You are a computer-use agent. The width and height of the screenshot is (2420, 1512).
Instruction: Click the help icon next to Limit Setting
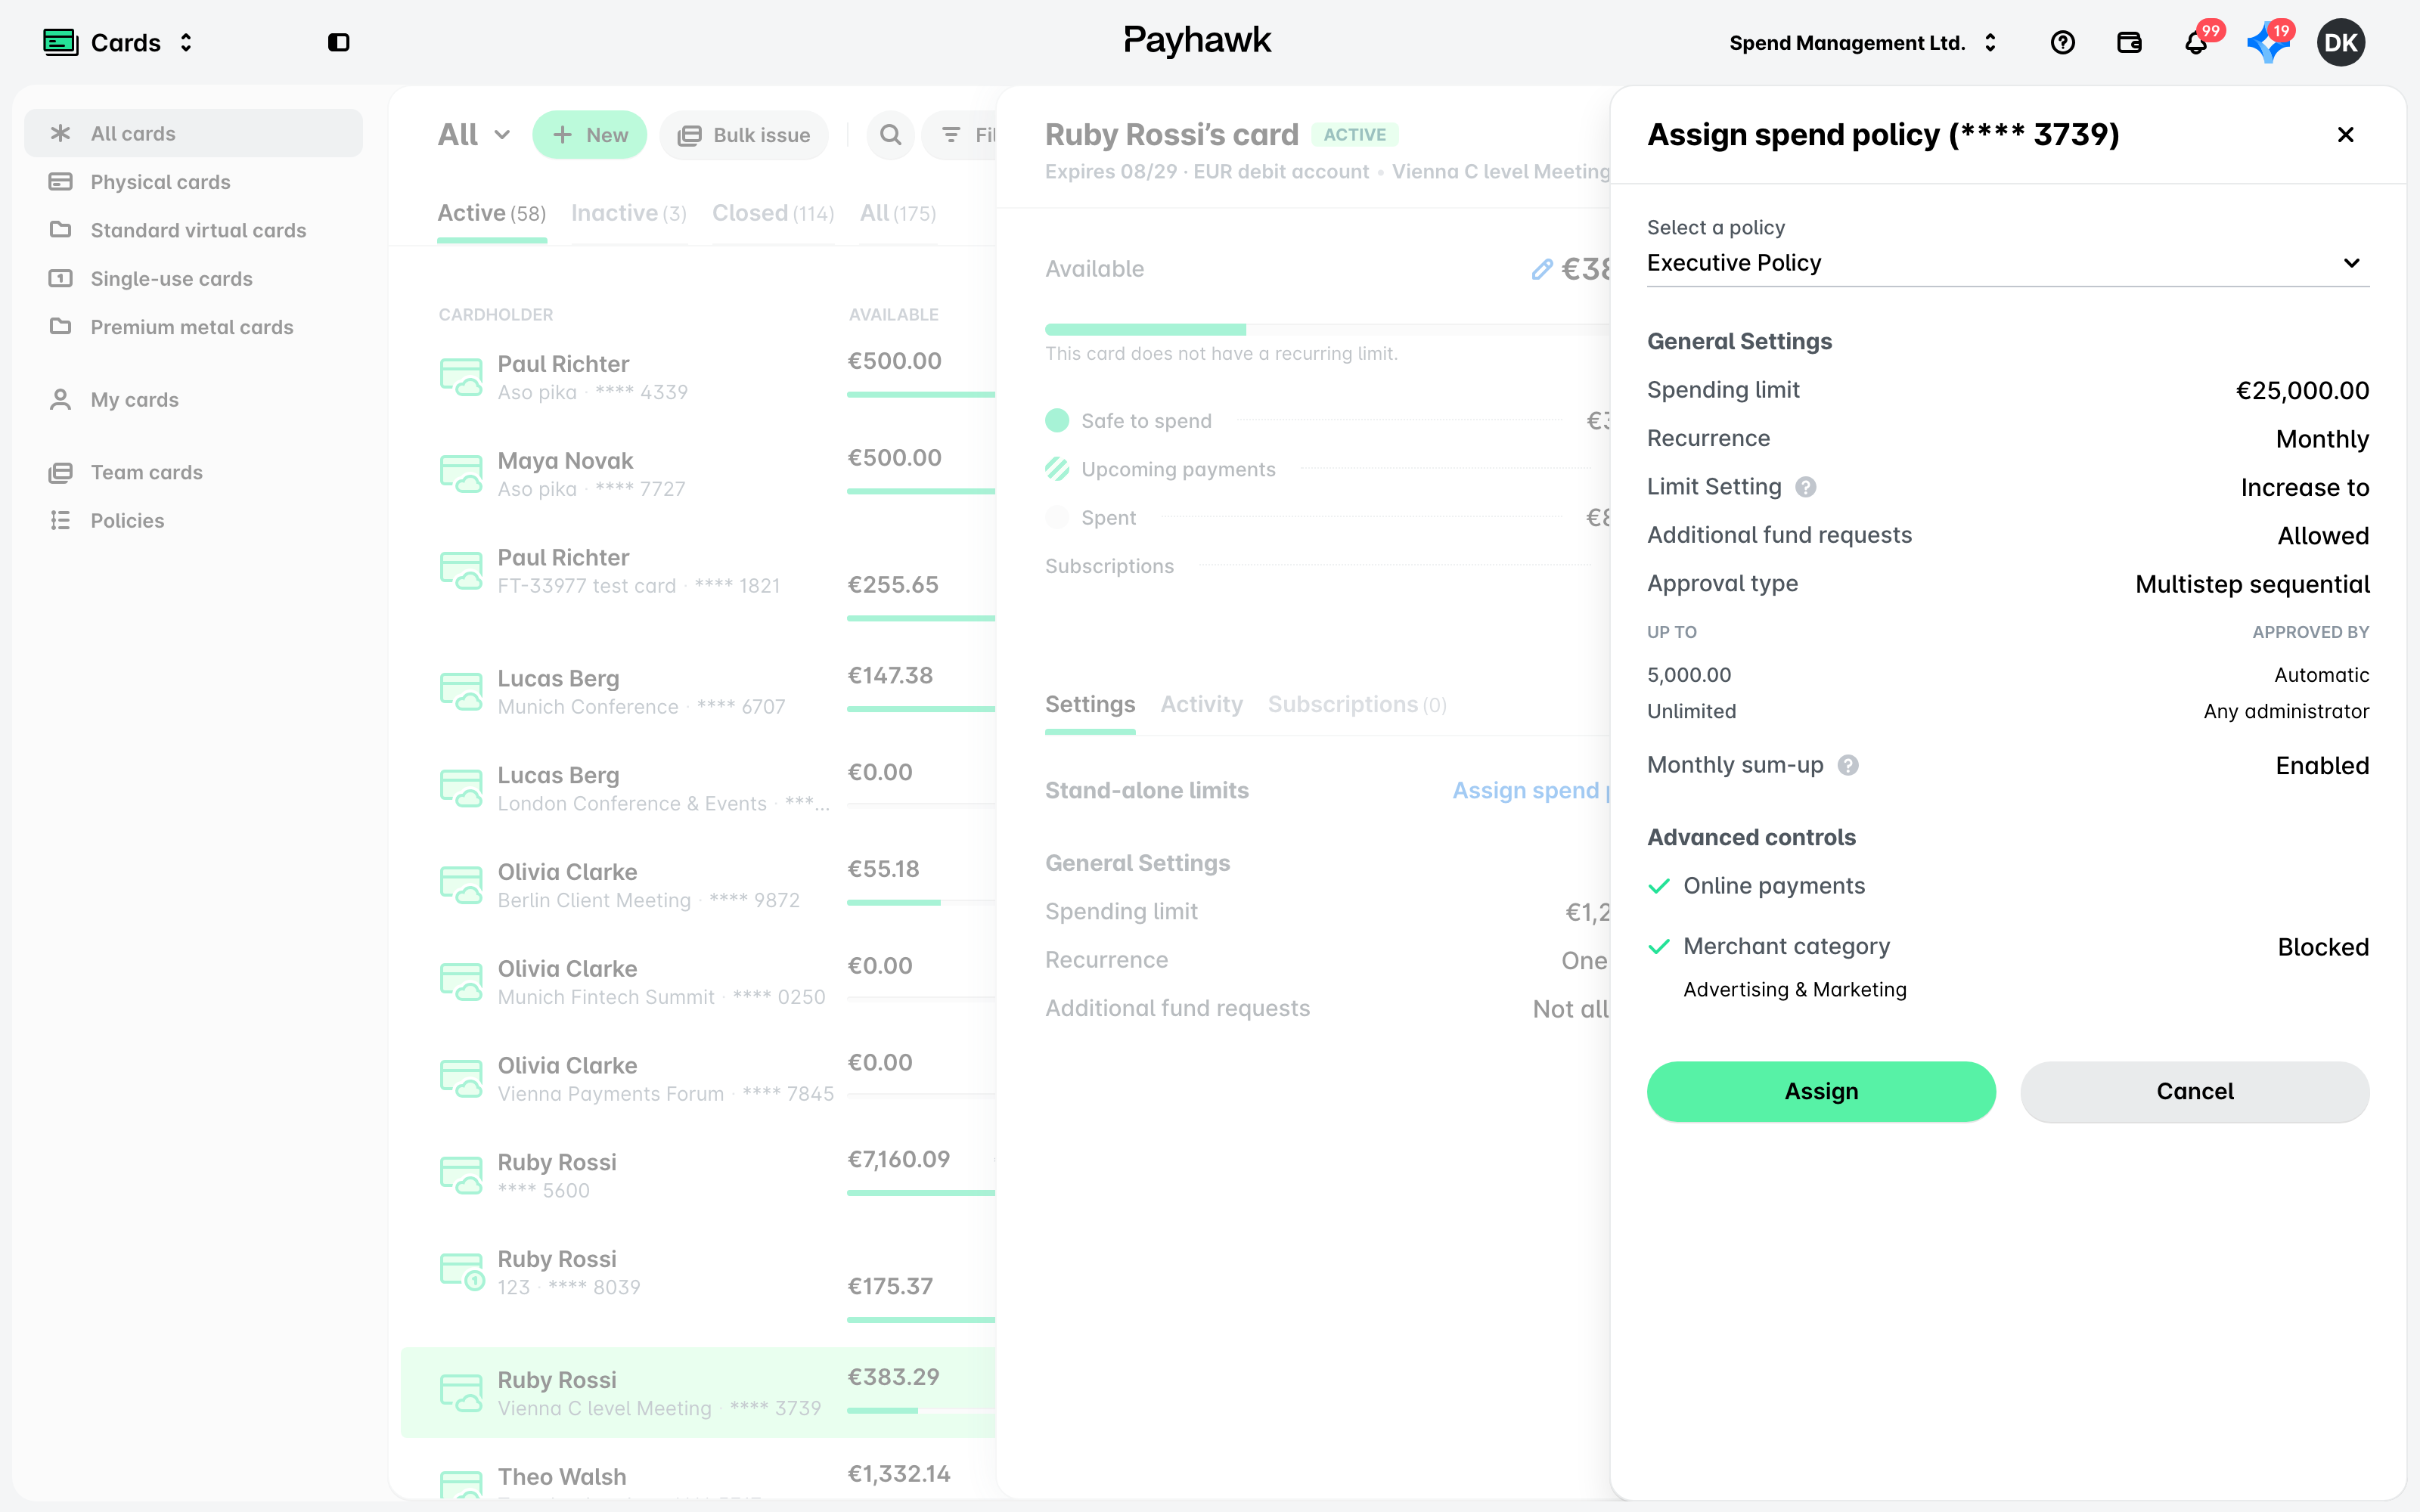[x=1805, y=487]
